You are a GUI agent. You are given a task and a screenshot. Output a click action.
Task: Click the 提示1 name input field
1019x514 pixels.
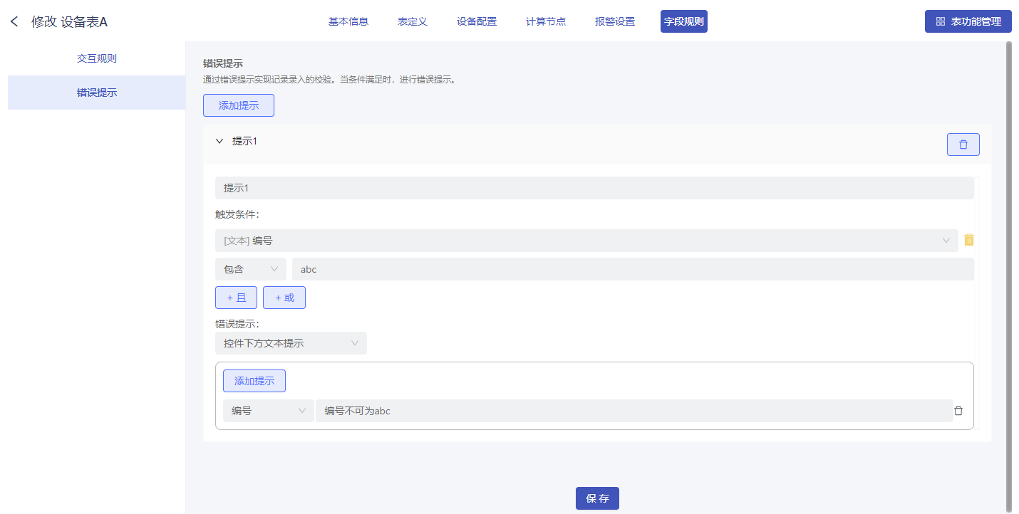click(594, 188)
